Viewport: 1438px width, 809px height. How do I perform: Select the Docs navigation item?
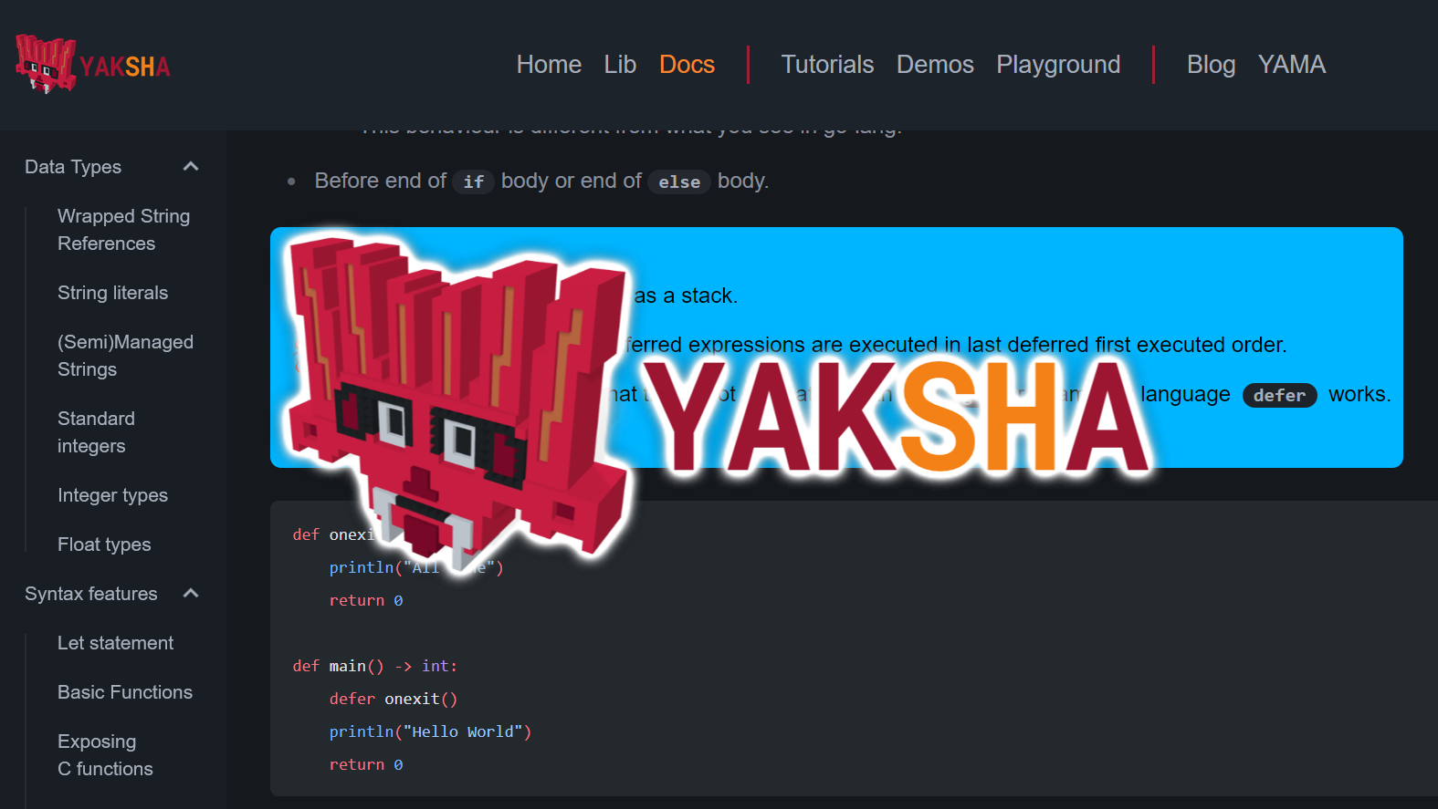click(x=687, y=65)
